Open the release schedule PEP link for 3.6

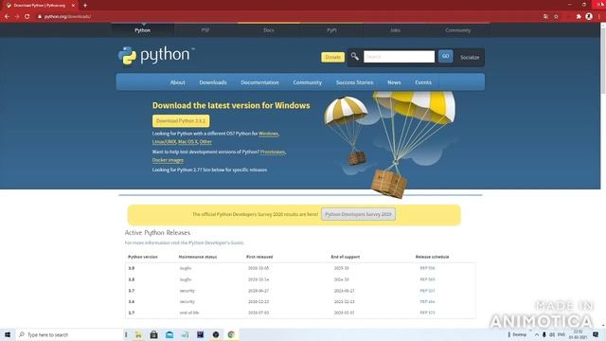(x=427, y=301)
